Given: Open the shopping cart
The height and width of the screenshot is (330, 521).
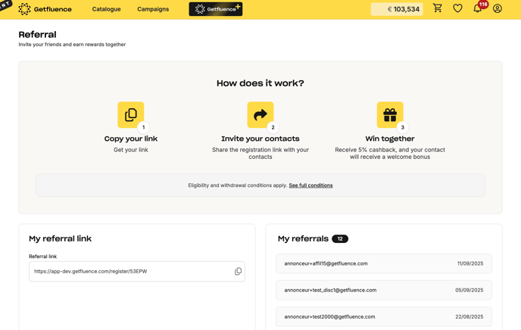Looking at the screenshot, I should (x=438, y=9).
